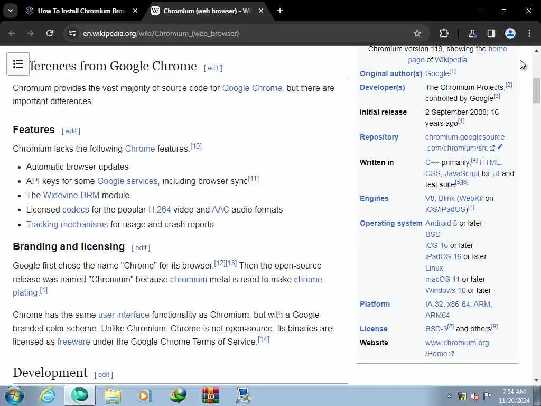The height and width of the screenshot is (406, 541).
Task: Open the Chrome three-dot menu
Action: click(529, 33)
